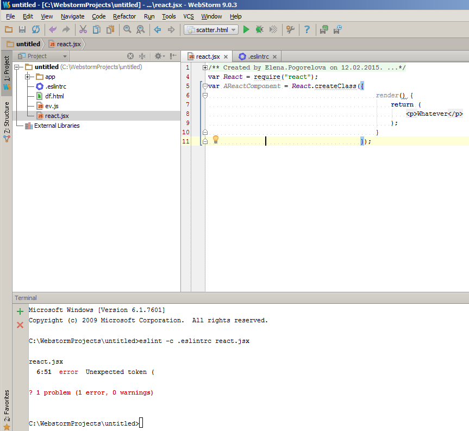Click the Undo arrow icon
469x431 pixels.
(53, 29)
